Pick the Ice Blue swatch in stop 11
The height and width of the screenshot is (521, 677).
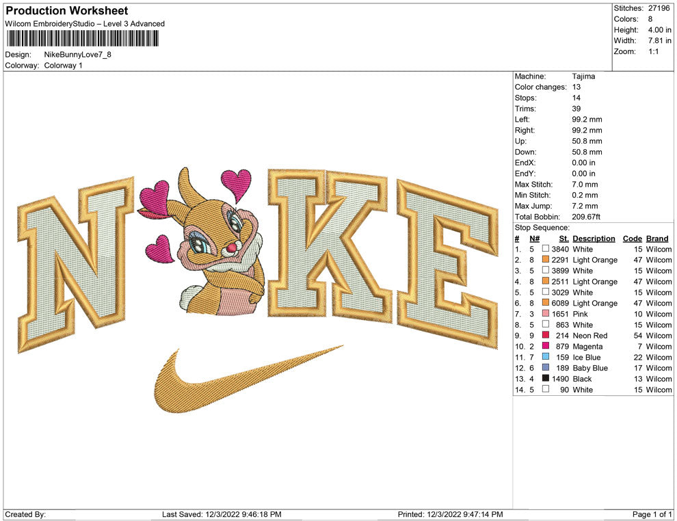tap(546, 356)
